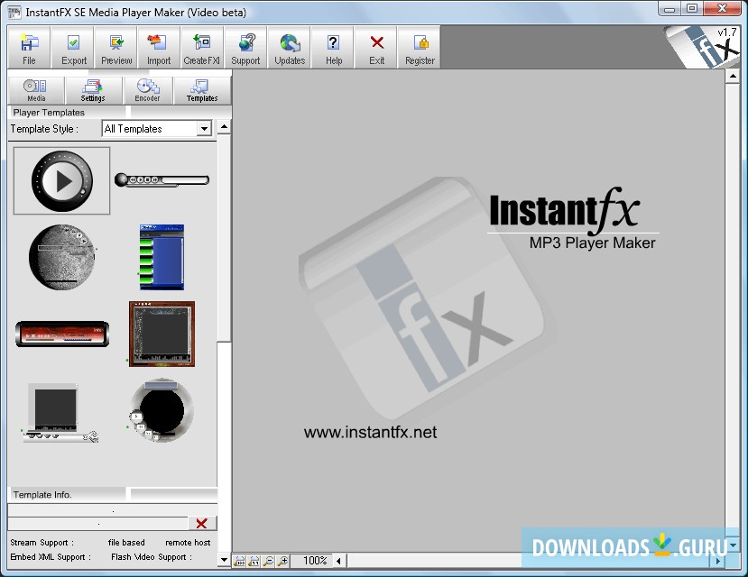Switch to the Encoder tab

[147, 90]
